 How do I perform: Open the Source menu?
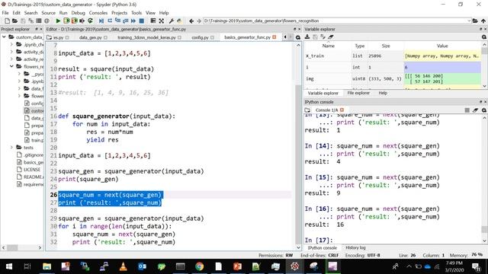(48, 13)
